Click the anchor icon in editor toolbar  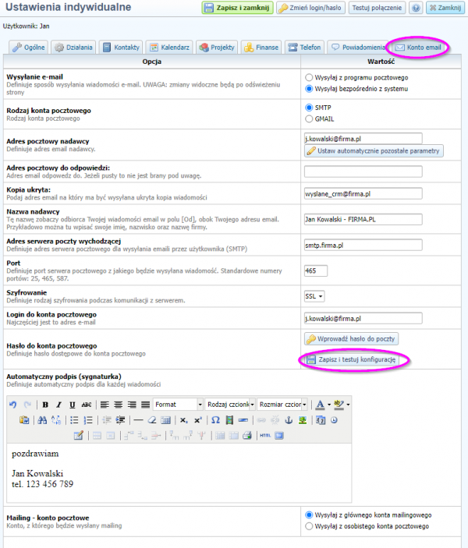(287, 419)
